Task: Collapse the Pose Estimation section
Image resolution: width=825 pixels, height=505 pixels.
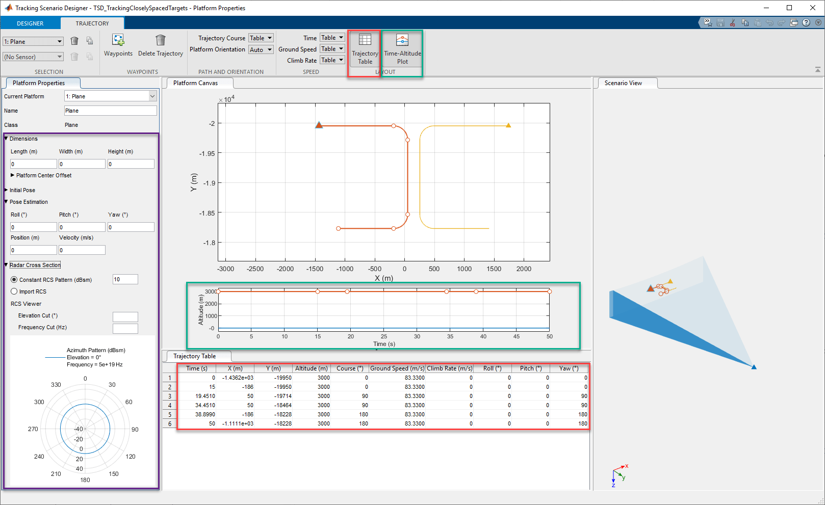Action: [x=6, y=202]
